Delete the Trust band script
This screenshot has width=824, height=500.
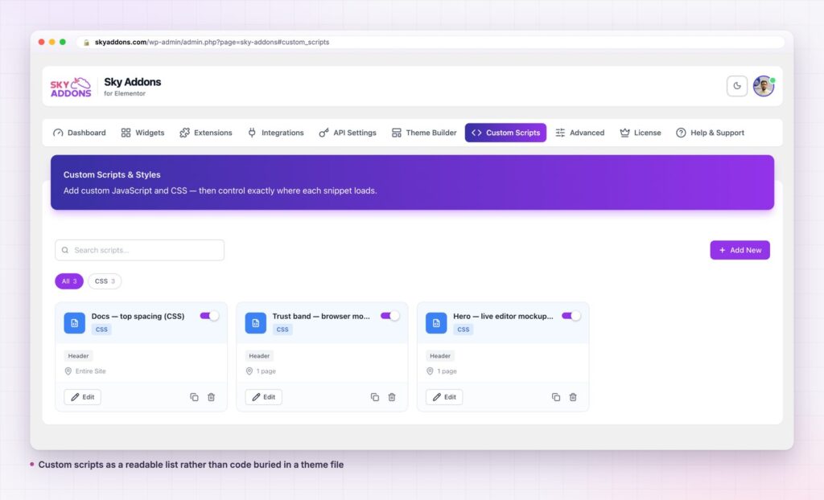392,397
